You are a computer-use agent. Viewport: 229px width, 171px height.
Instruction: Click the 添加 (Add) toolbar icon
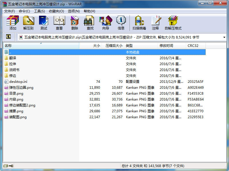click(13, 23)
